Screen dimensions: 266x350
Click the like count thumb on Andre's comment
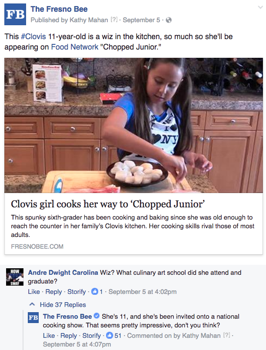(95, 291)
